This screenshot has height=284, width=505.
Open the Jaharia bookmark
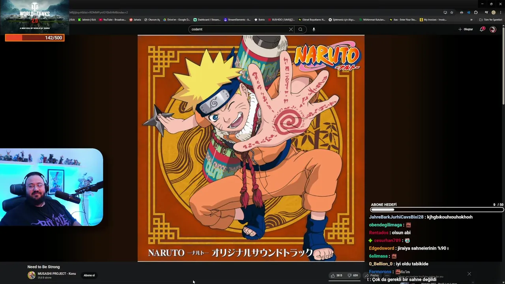point(135,20)
